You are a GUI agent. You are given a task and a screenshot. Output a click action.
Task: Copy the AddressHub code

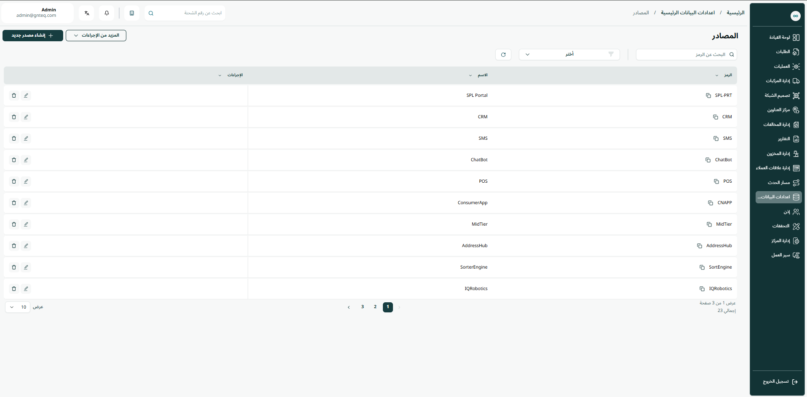[x=700, y=246]
